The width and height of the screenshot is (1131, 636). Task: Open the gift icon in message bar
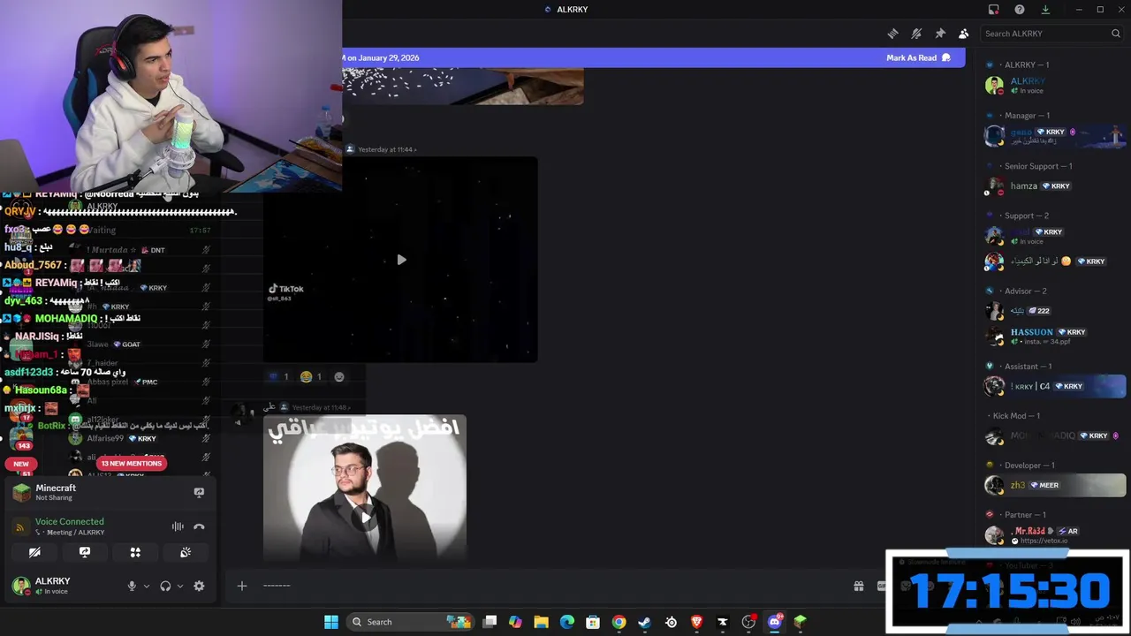pos(858,586)
